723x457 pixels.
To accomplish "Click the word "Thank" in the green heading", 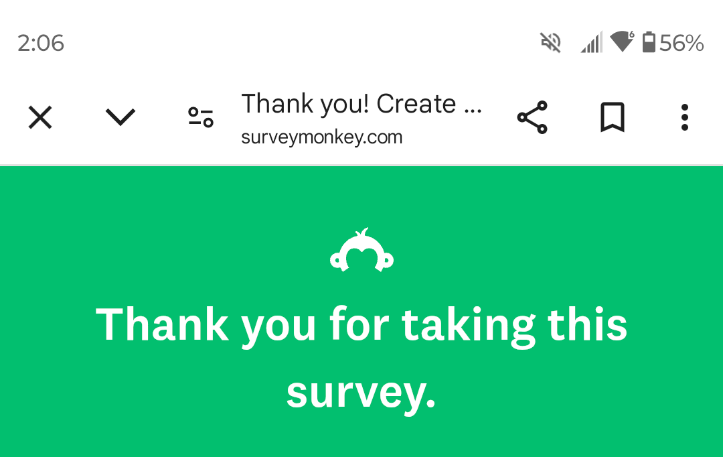I will coord(162,324).
